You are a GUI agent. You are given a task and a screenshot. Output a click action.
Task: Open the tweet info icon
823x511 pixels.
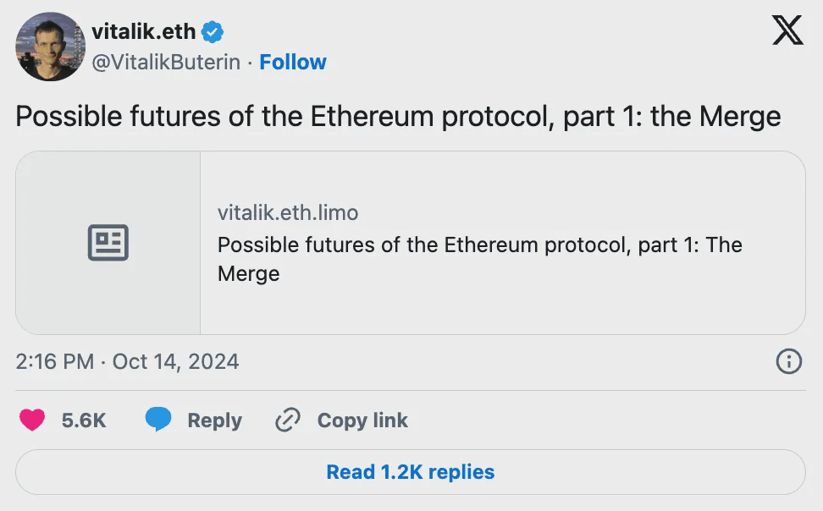click(x=788, y=362)
